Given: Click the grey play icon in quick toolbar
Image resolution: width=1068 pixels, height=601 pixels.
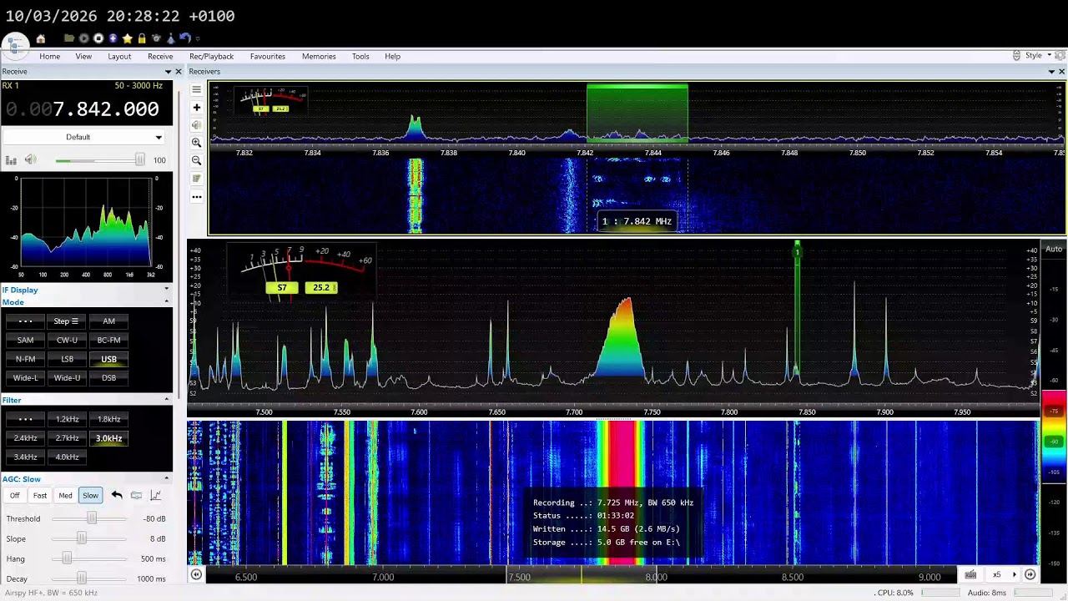Looking at the screenshot, I should (x=83, y=38).
